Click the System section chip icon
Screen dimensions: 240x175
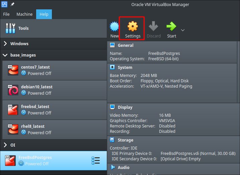(112, 67)
